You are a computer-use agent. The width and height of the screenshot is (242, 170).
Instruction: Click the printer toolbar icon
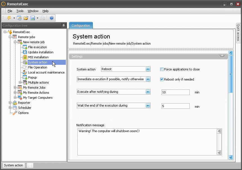42,18
